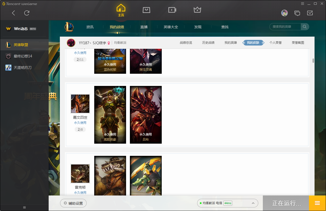The image size is (326, 211).
Task: Open the 英雄大全 navigation tab
Action: (171, 27)
